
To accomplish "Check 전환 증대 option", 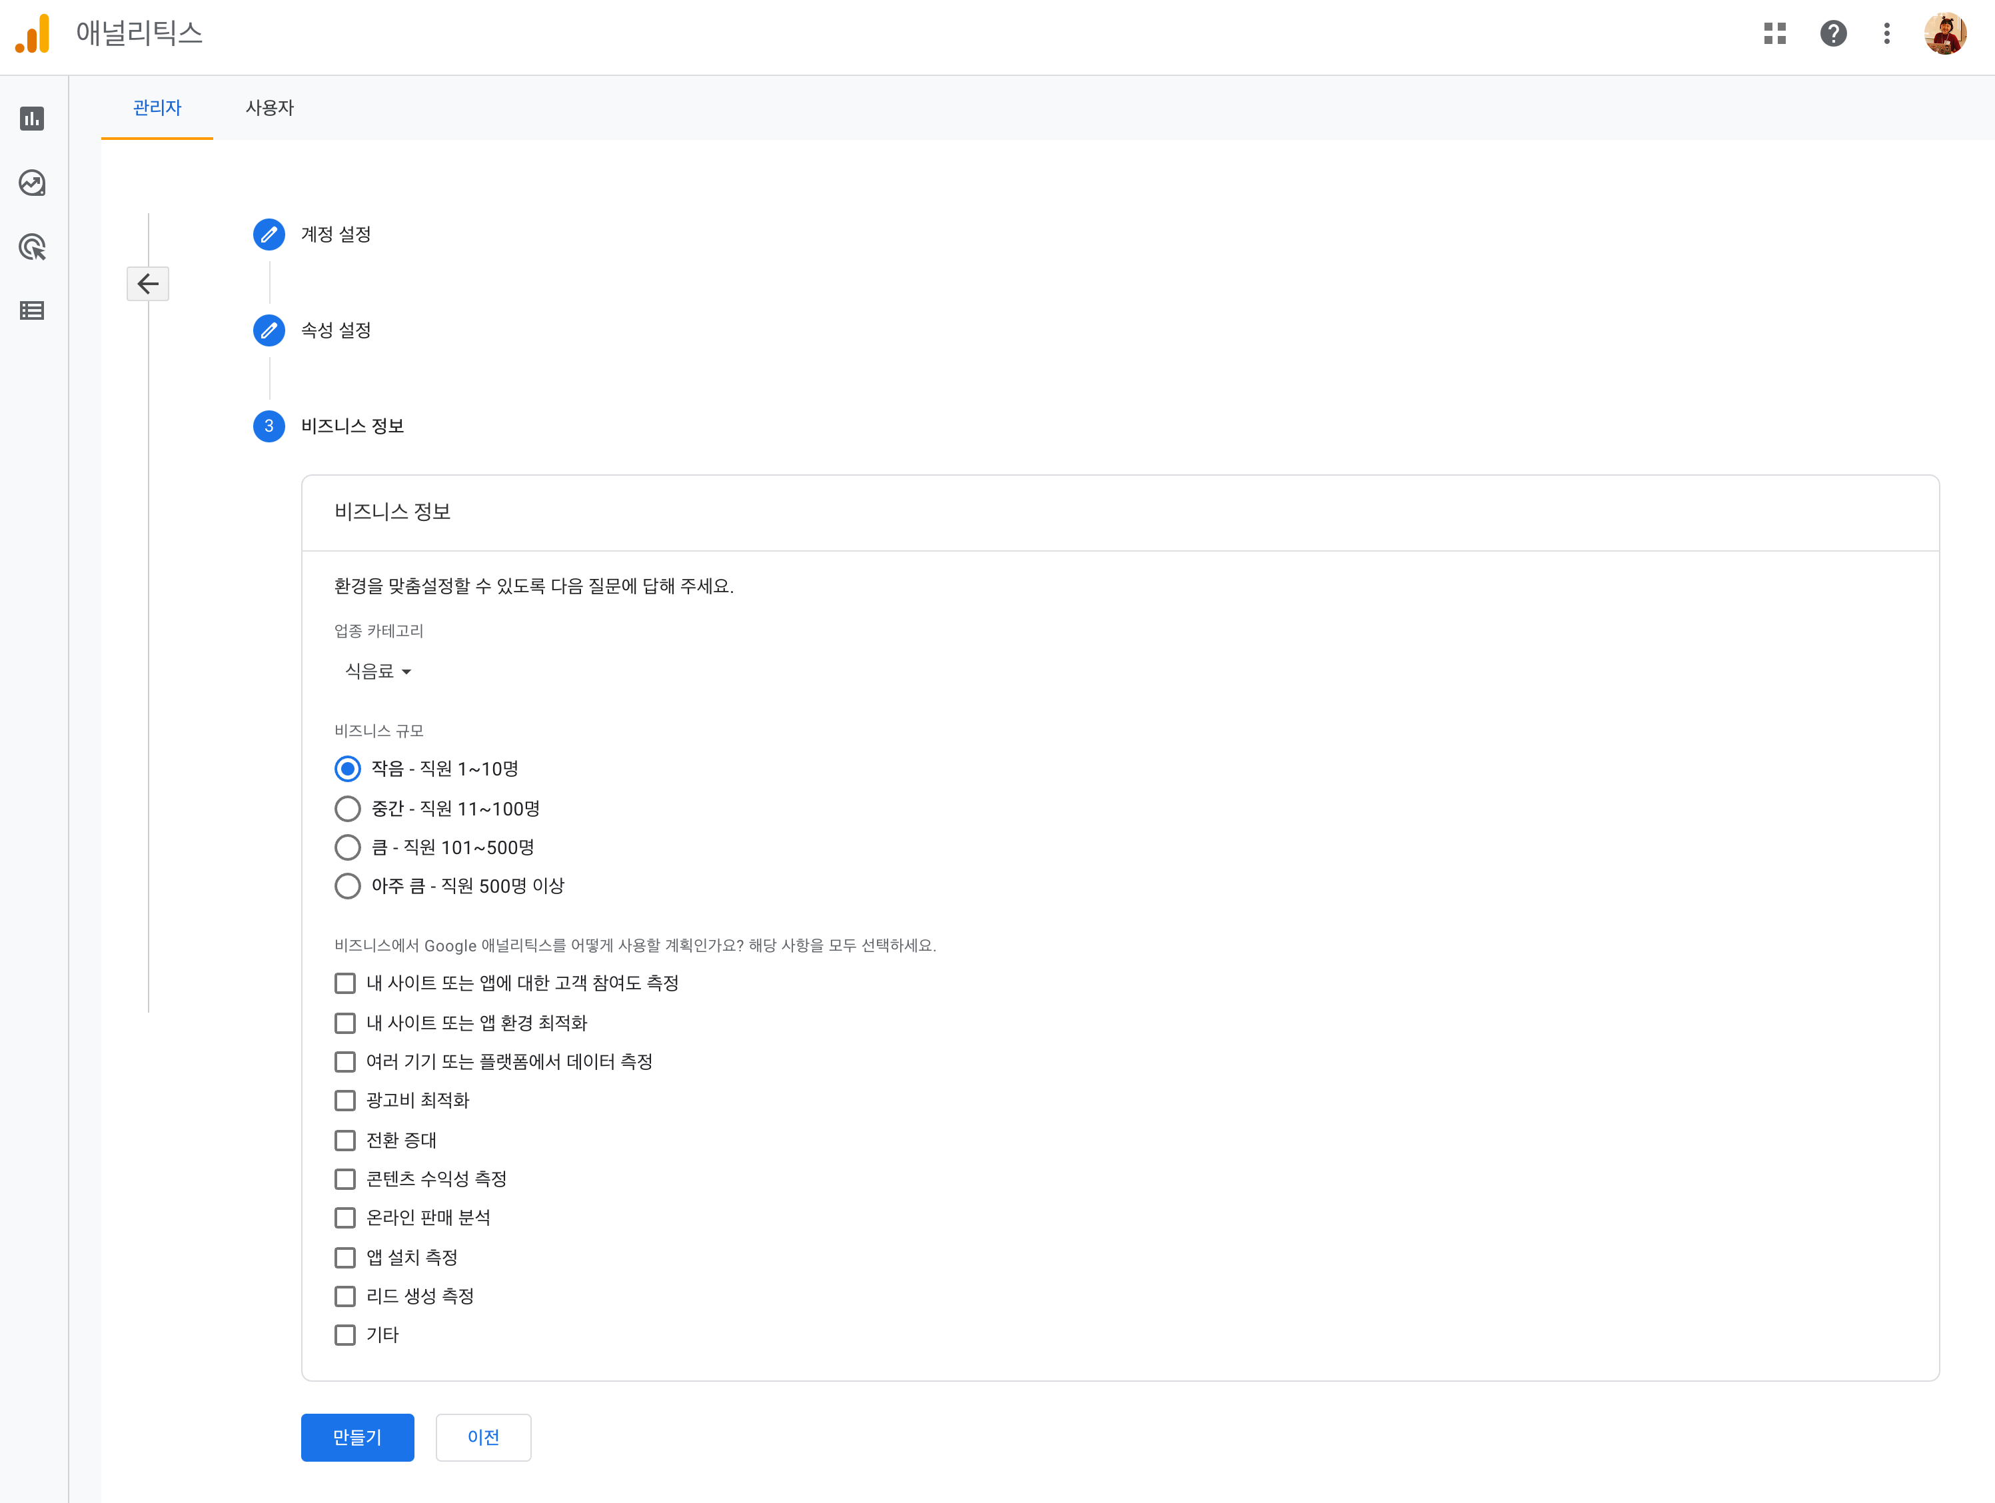I will (345, 1141).
